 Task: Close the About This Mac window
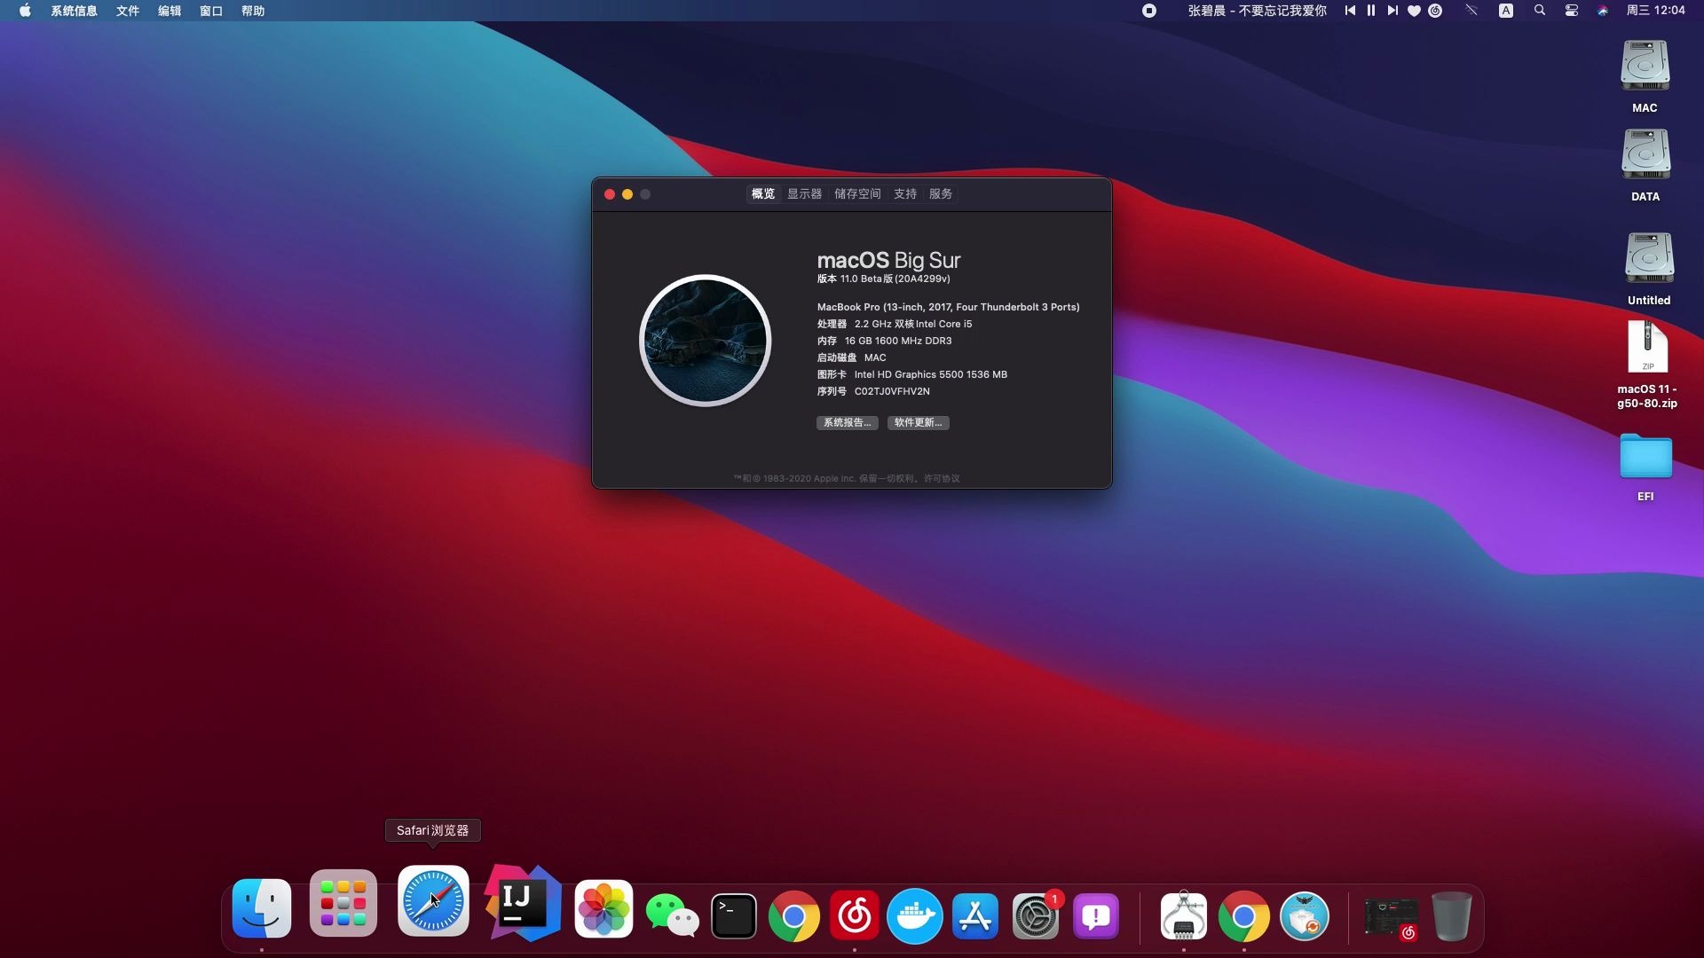coord(610,194)
